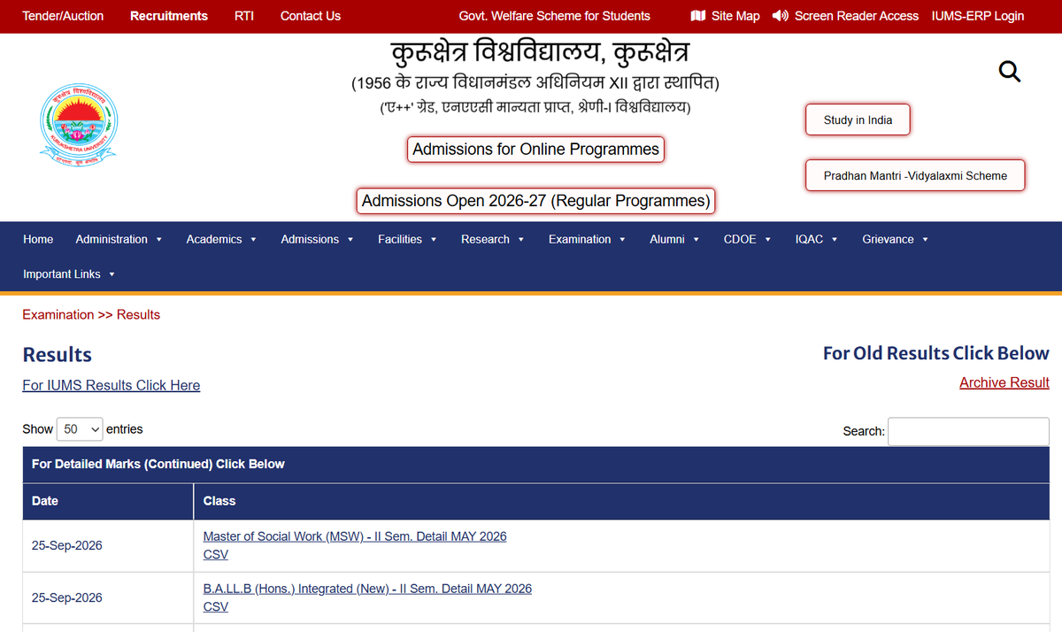Open the IQAC menu
1062x632 pixels.
click(816, 239)
